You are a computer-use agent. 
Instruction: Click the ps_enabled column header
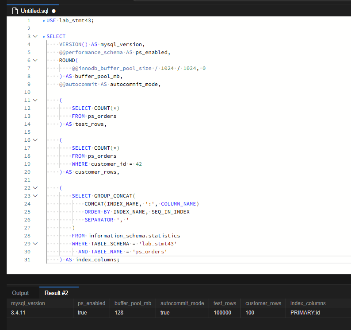pyautogui.click(x=92, y=303)
